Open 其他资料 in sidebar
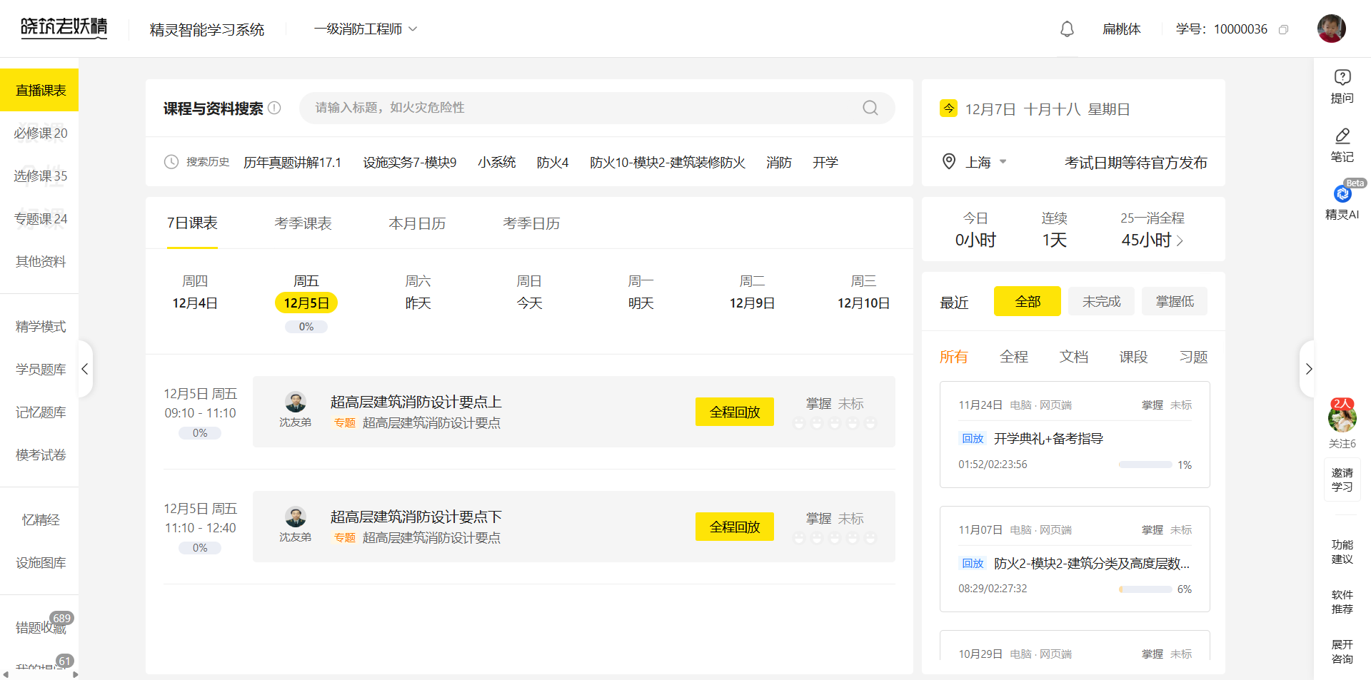This screenshot has height=680, width=1371. click(x=40, y=261)
